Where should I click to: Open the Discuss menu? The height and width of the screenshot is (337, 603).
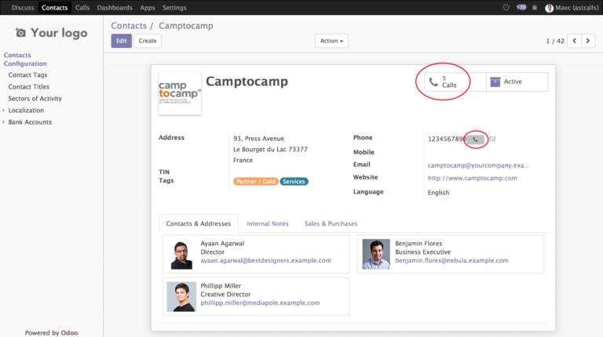(23, 8)
